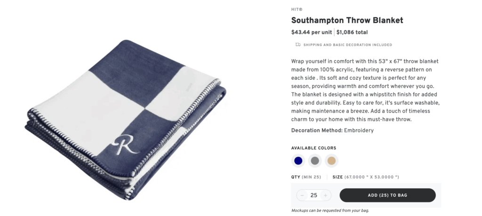The width and height of the screenshot is (482, 216).
Task: Click the shipping truck icon
Action: [x=297, y=45]
